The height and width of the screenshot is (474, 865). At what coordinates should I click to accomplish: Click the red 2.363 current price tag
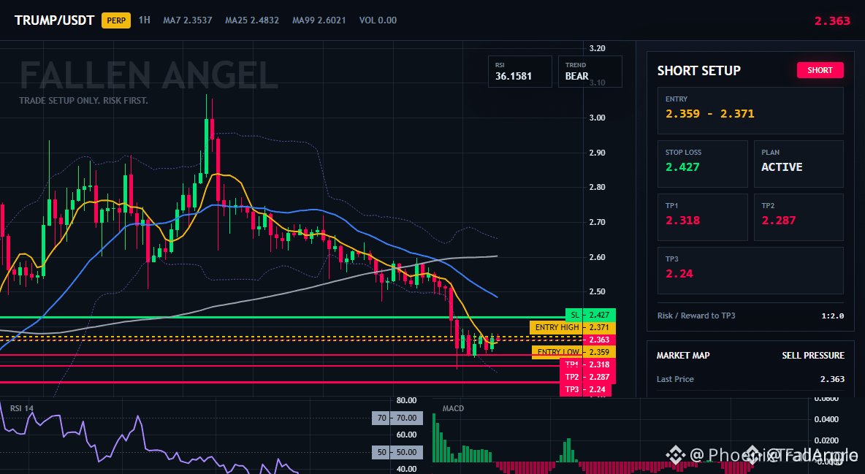tap(598, 340)
